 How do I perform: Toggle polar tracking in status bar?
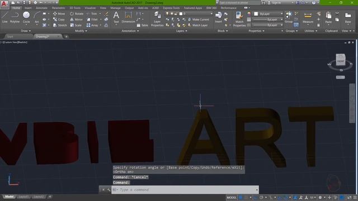point(261,198)
